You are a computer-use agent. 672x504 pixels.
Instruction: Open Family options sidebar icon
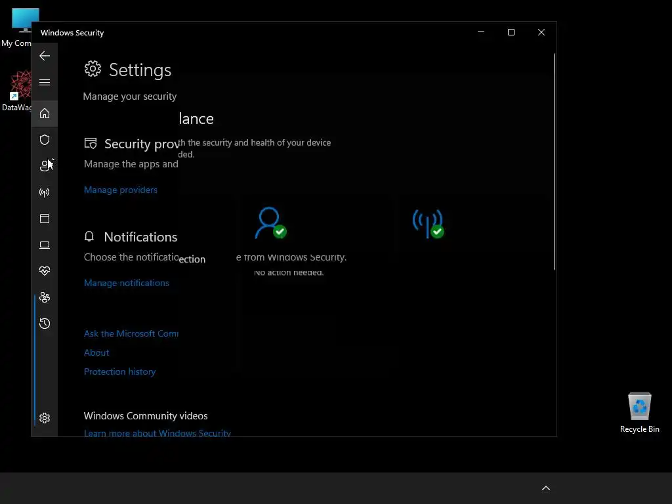pos(45,297)
